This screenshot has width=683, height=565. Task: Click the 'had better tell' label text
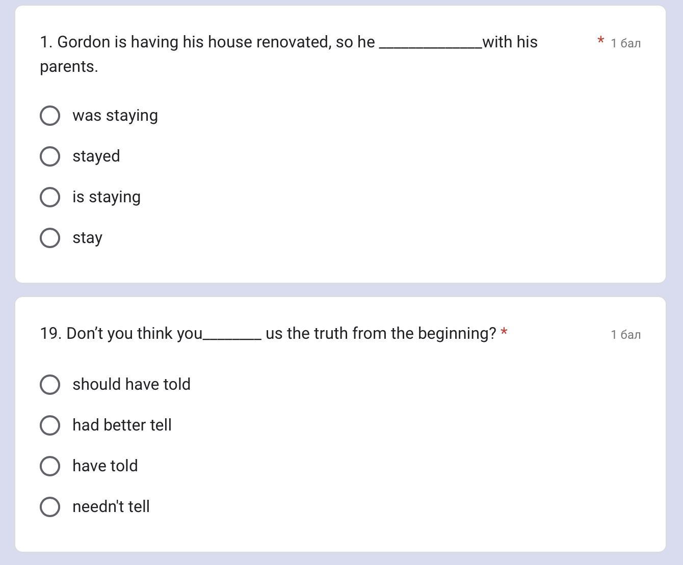122,425
